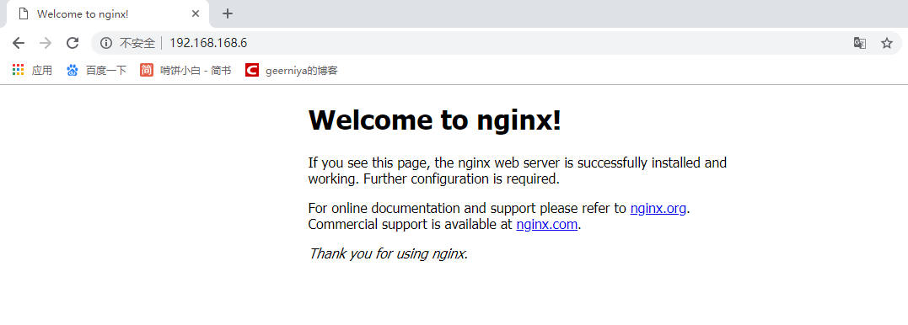Open the 哨饼小白 - 简书 bookmark

[x=185, y=71]
